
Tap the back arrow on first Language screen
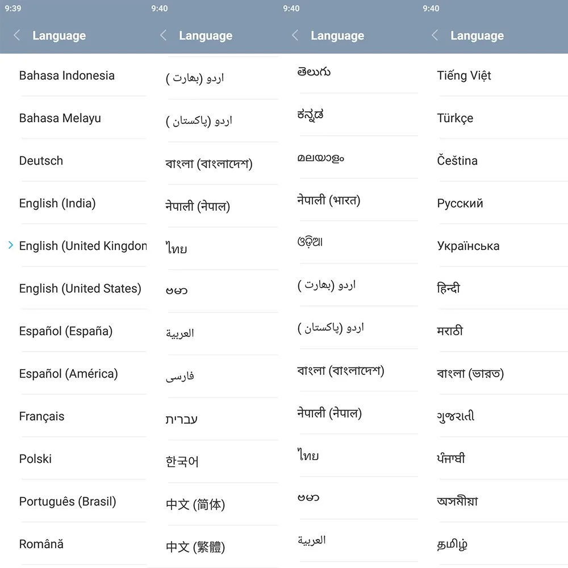tap(16, 35)
